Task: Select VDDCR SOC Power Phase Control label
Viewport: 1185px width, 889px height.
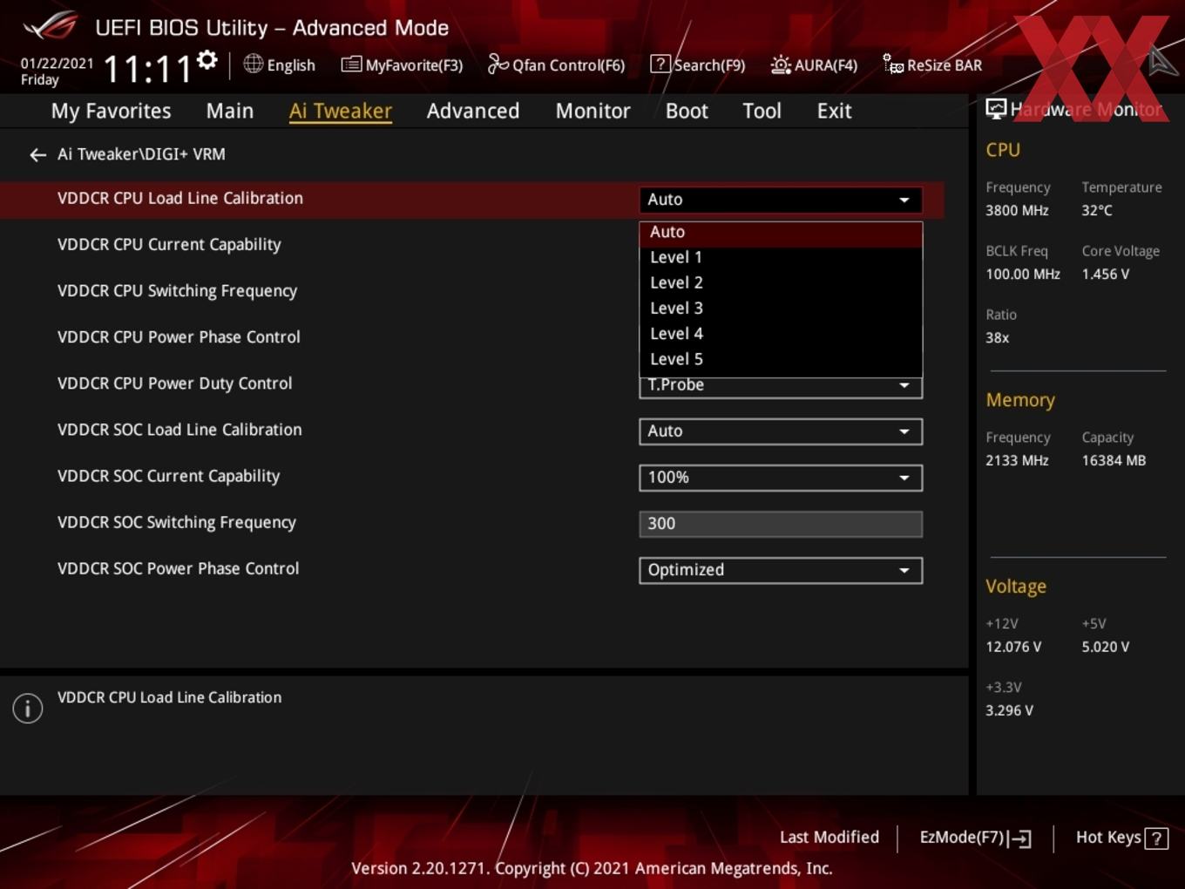Action: click(178, 568)
